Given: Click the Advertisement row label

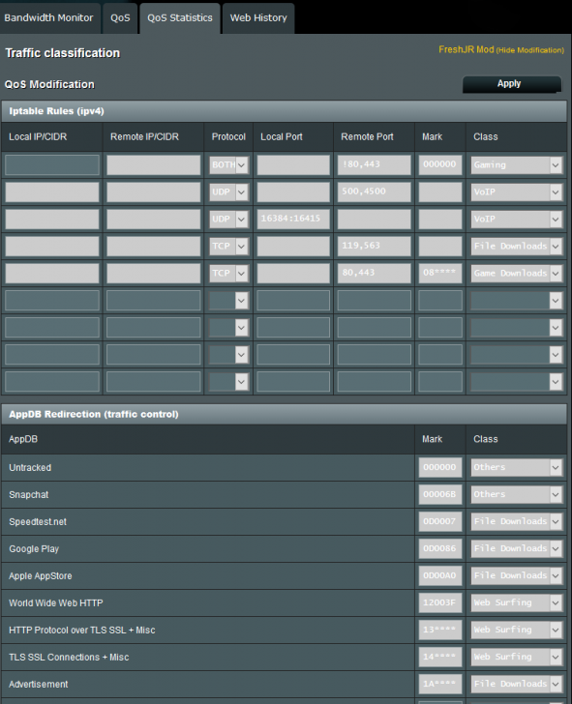Looking at the screenshot, I should (x=38, y=685).
